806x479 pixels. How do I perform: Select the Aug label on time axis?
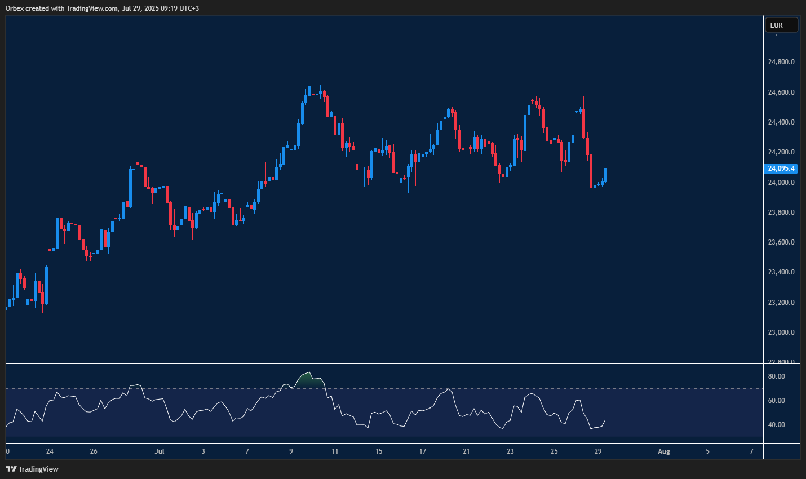pos(664,451)
